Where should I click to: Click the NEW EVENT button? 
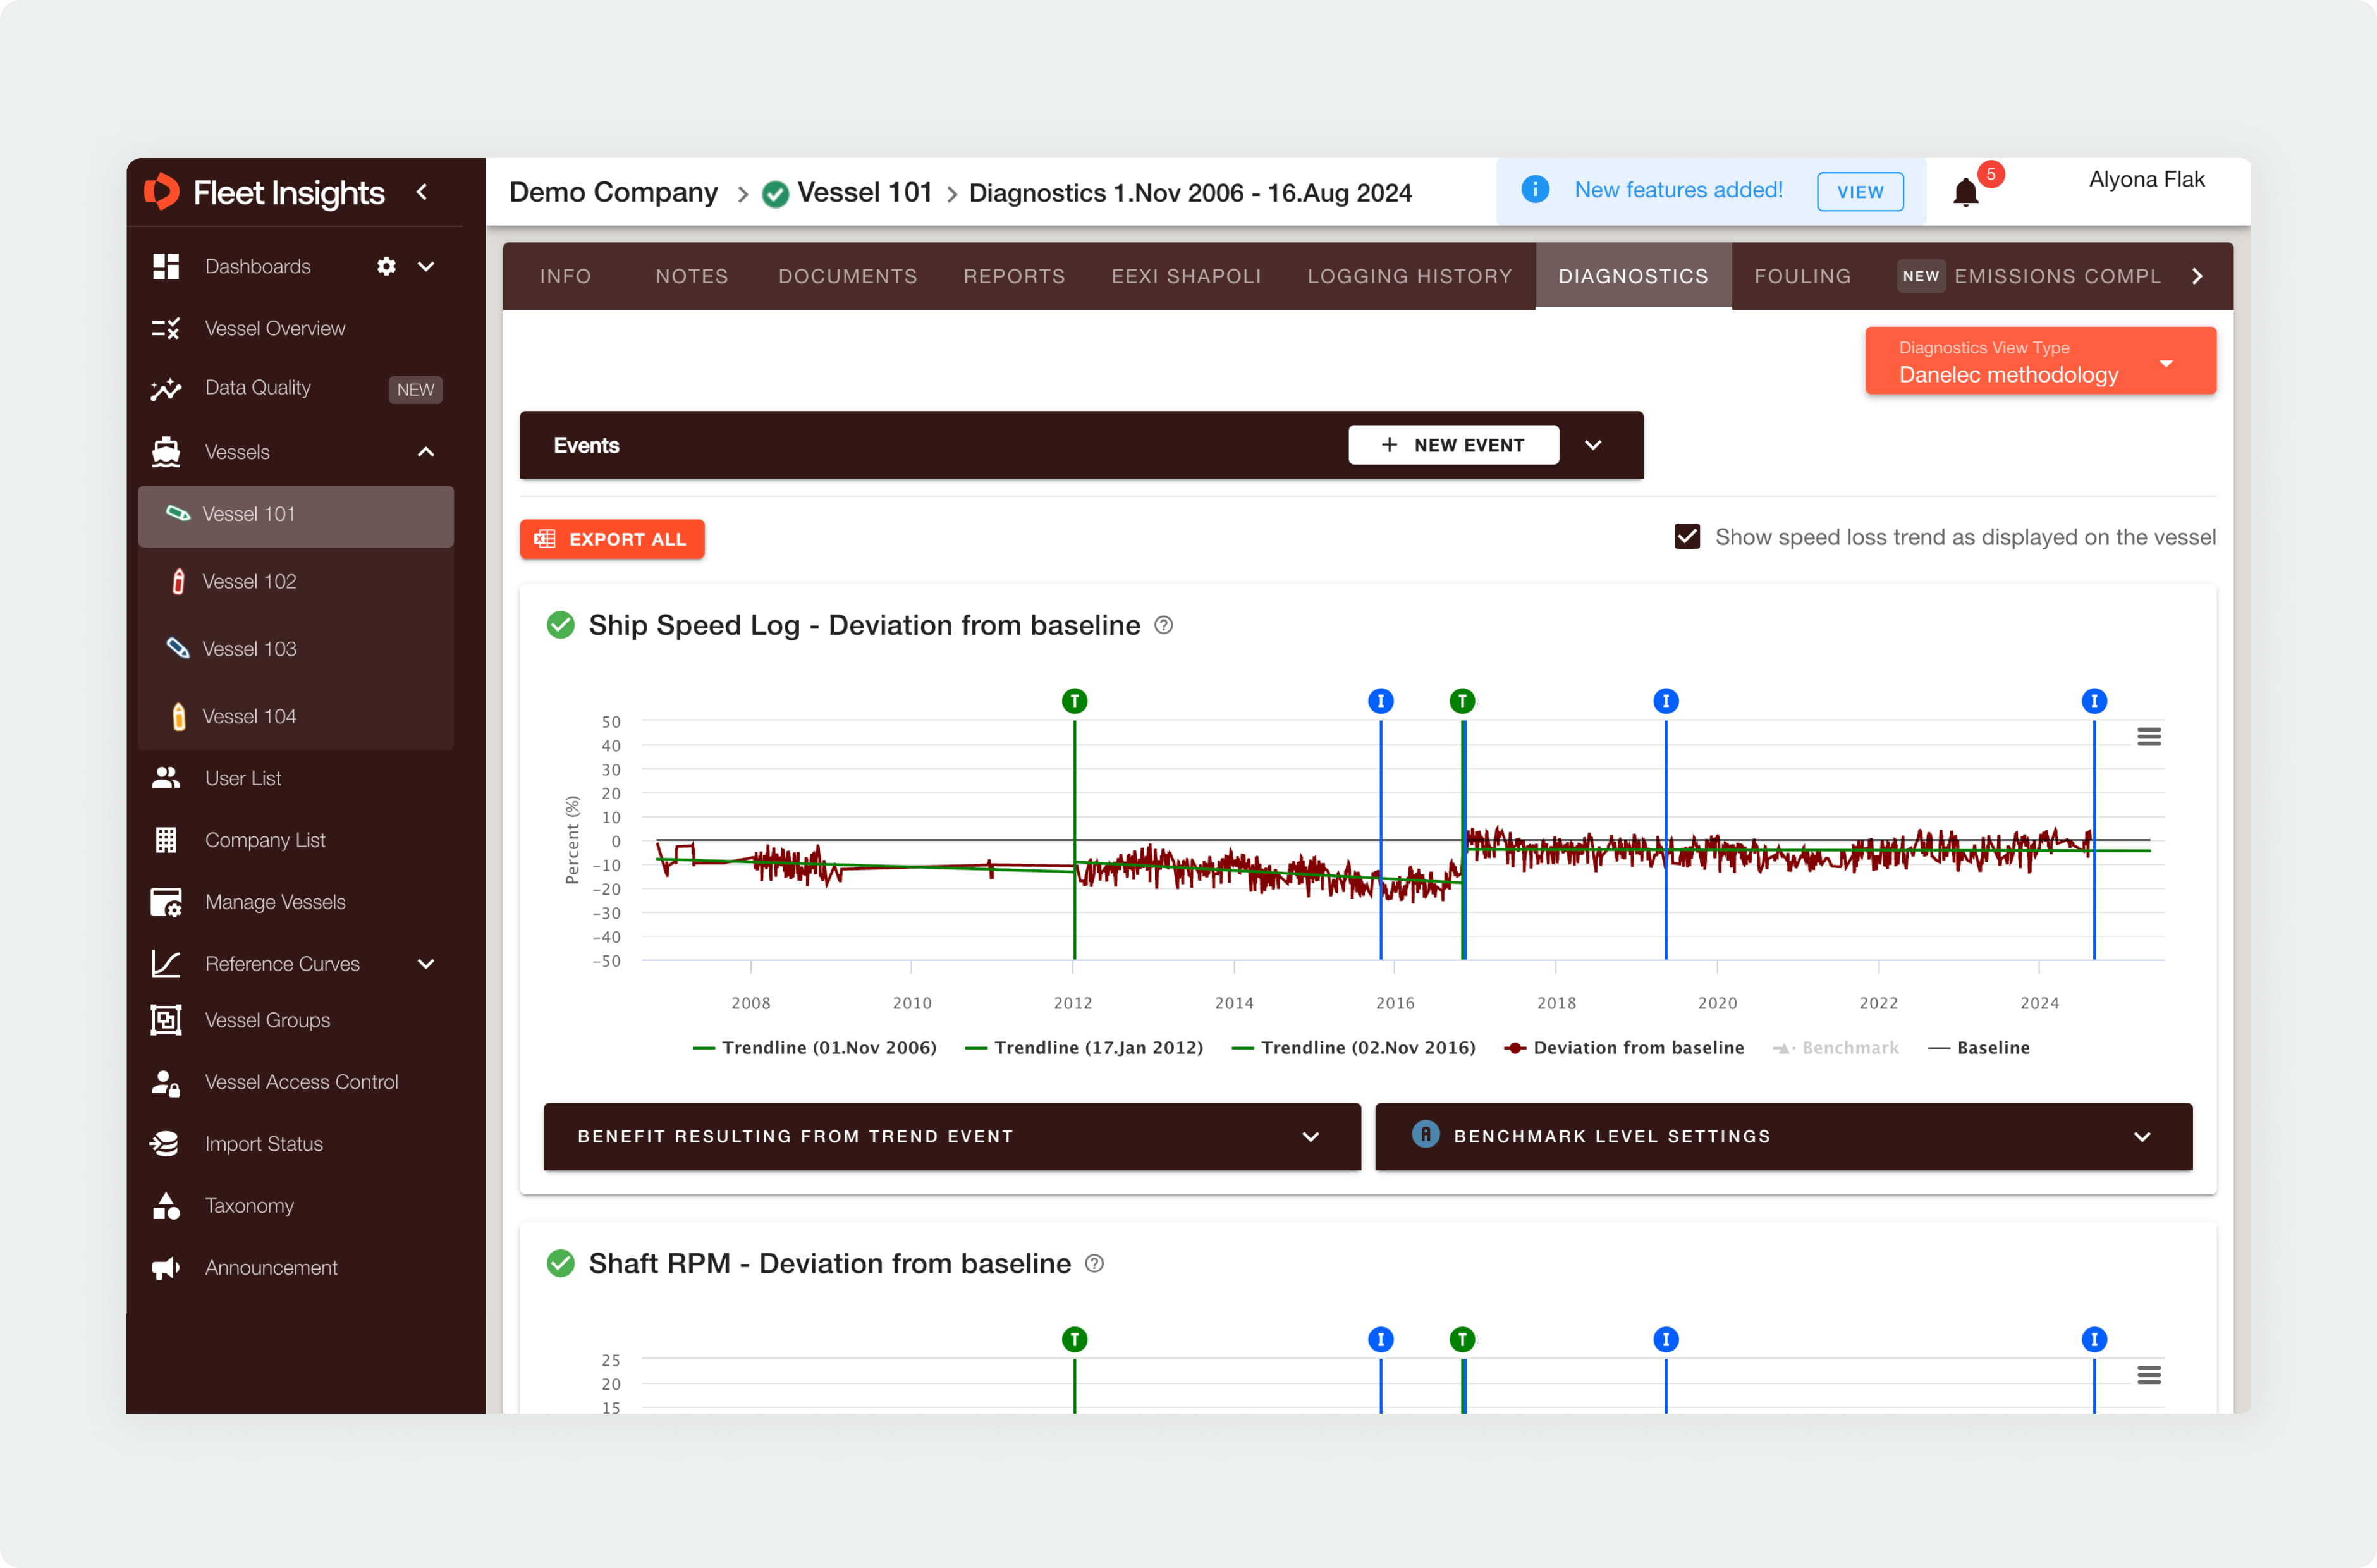[x=1453, y=445]
